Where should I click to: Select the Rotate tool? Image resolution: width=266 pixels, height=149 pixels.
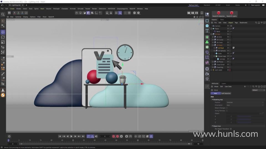(x=3, y=37)
